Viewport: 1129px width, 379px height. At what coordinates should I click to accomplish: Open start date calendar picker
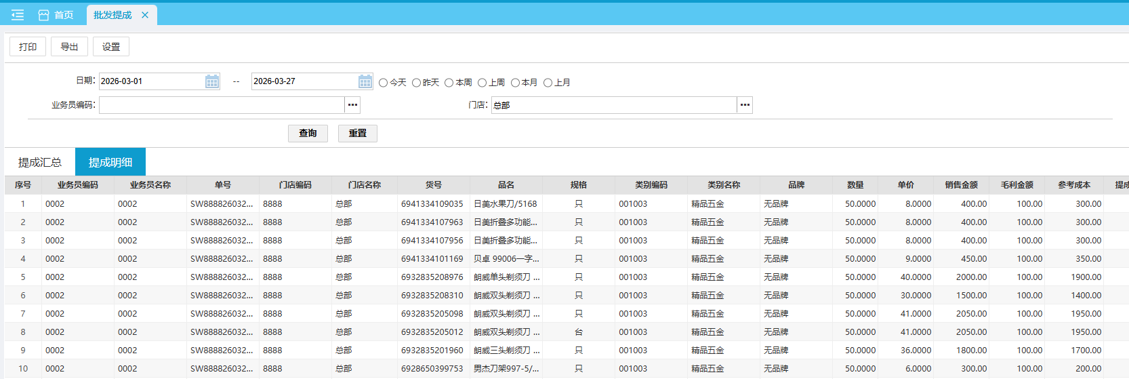point(212,81)
